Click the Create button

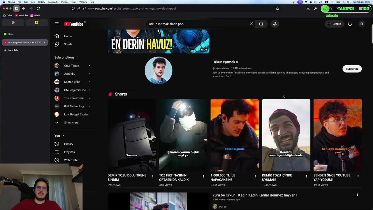(334, 24)
